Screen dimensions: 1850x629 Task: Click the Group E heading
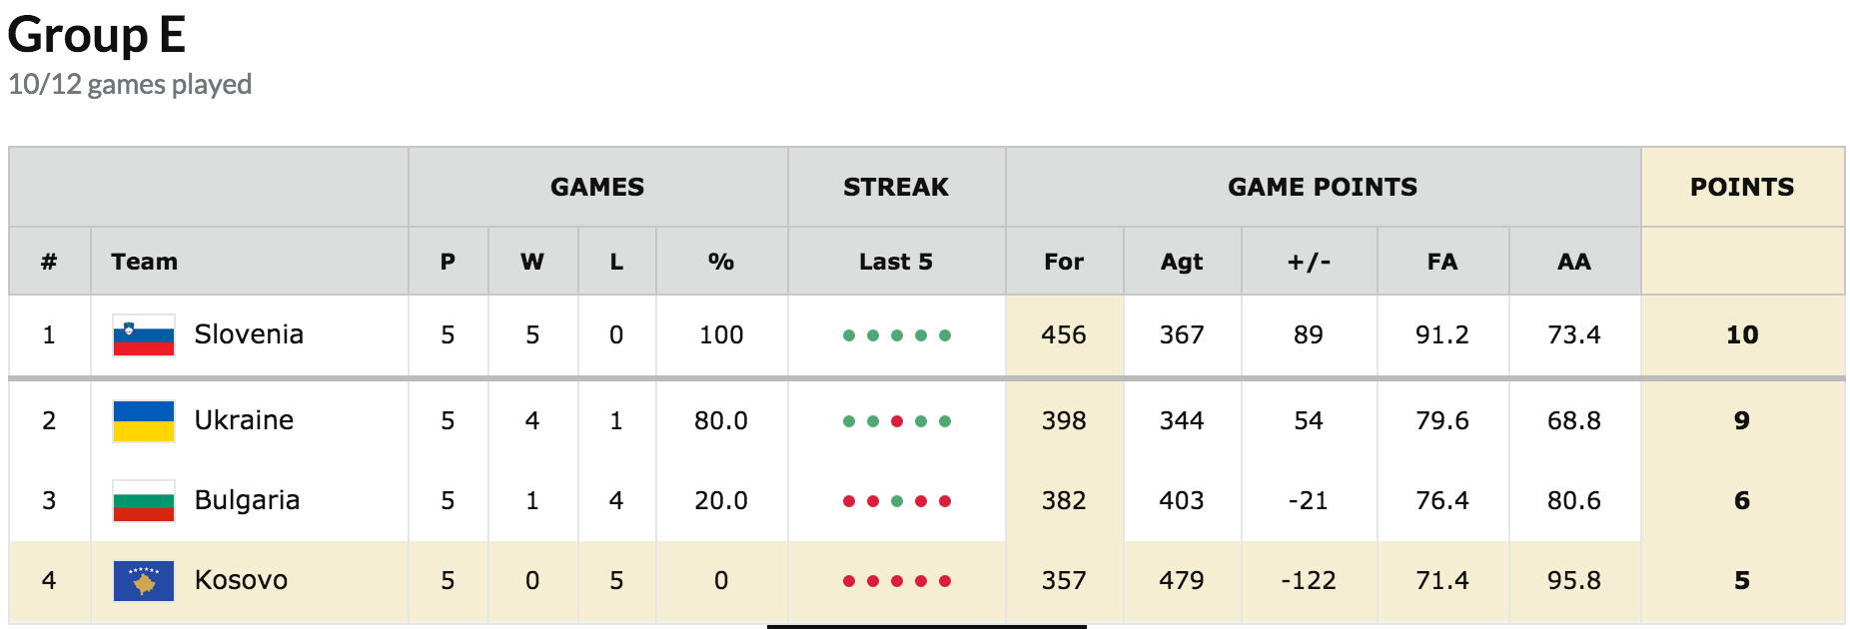click(97, 35)
